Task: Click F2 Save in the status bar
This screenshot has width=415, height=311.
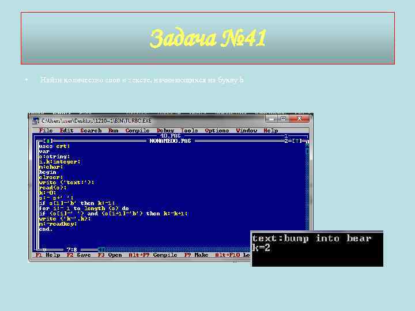Action: click(x=78, y=255)
